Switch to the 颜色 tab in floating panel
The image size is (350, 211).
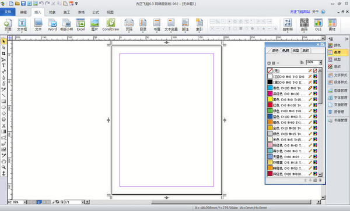click(275, 51)
